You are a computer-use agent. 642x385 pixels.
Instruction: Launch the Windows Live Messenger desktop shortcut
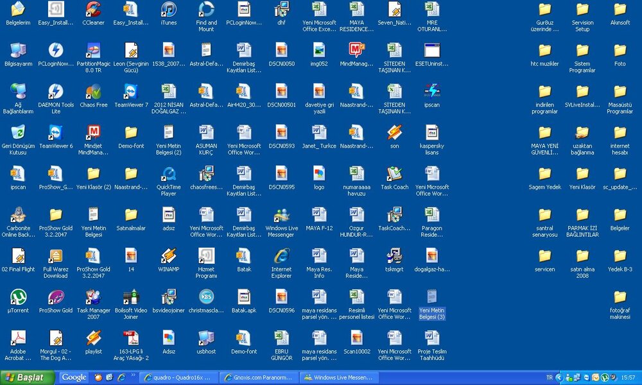[x=281, y=215]
